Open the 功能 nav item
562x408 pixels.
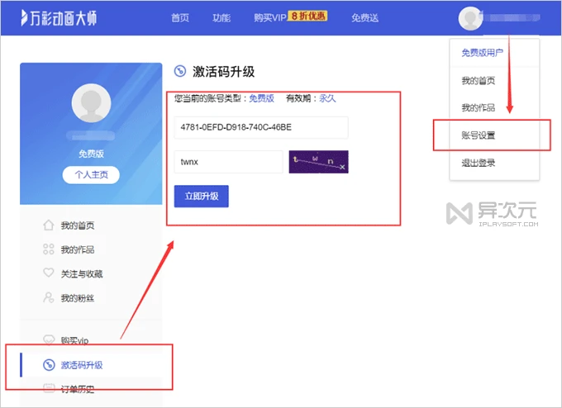(221, 17)
